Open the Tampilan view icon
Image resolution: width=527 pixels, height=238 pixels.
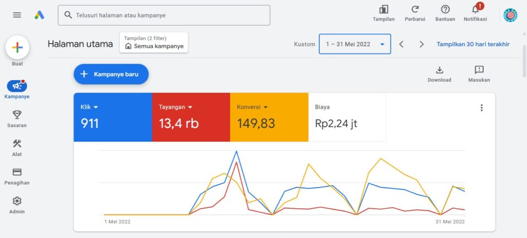pos(383,10)
